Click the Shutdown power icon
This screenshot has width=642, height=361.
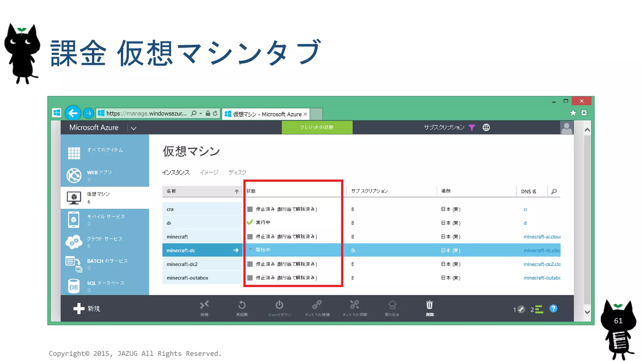pos(279,305)
